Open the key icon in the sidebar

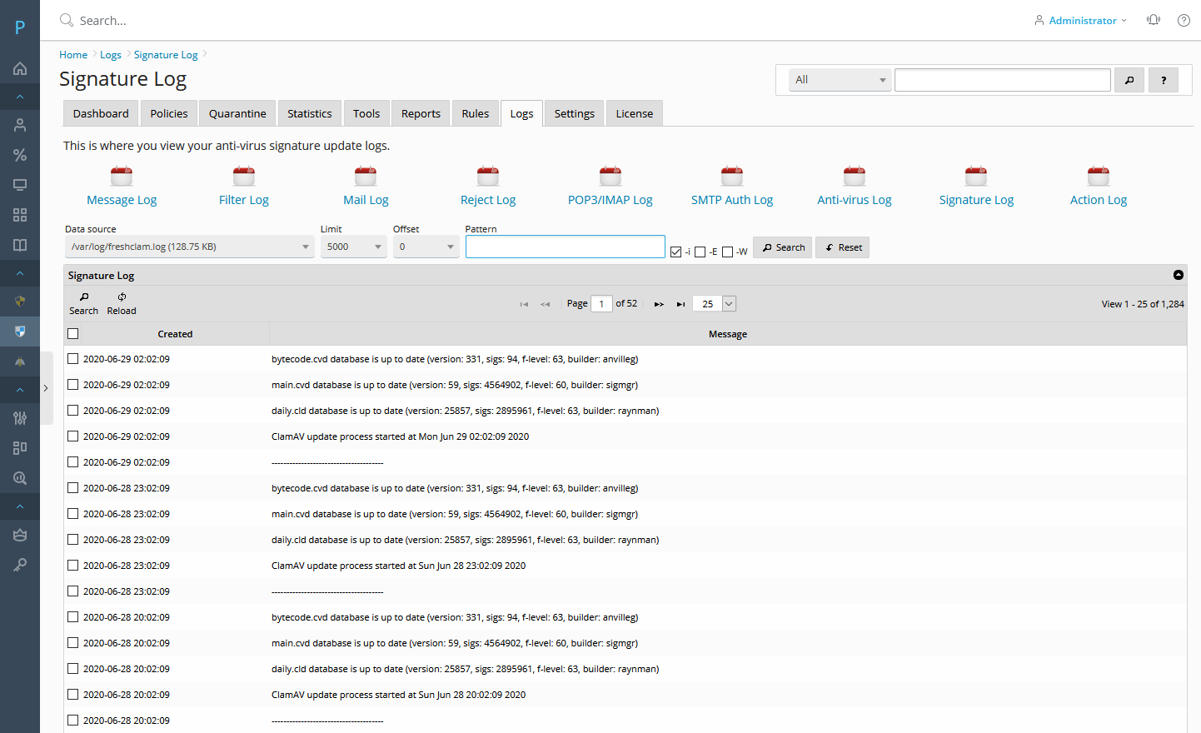click(20, 565)
